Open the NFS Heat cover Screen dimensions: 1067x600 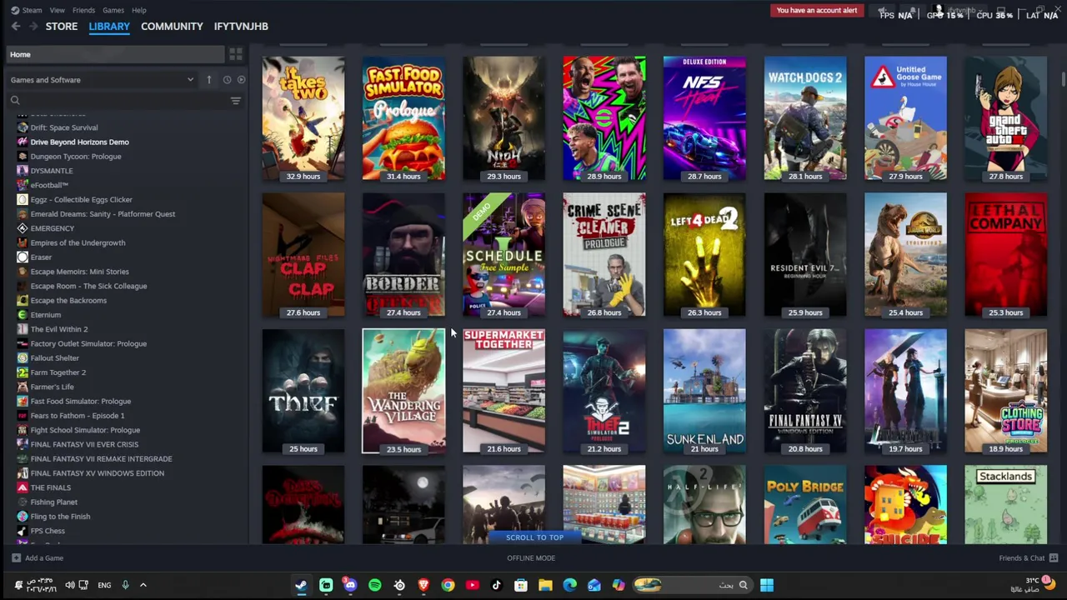(x=704, y=117)
